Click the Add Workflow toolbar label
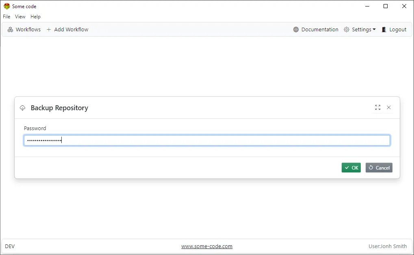 71,30
